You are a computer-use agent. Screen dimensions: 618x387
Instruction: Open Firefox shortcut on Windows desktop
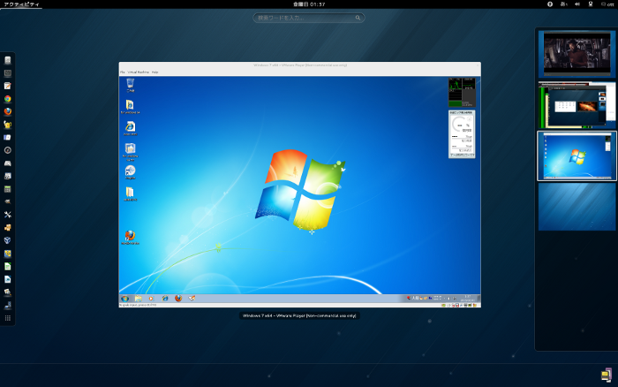pyautogui.click(x=130, y=236)
